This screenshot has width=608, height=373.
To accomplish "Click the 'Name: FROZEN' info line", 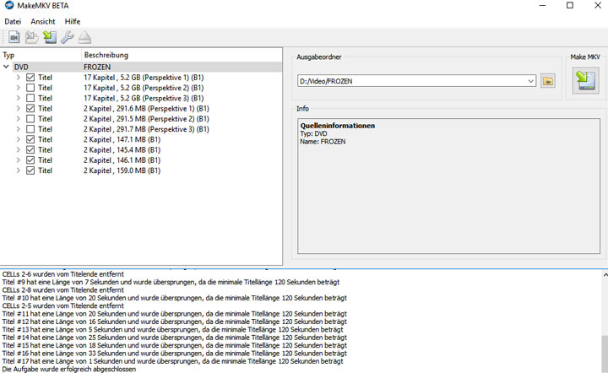I will 323,142.
